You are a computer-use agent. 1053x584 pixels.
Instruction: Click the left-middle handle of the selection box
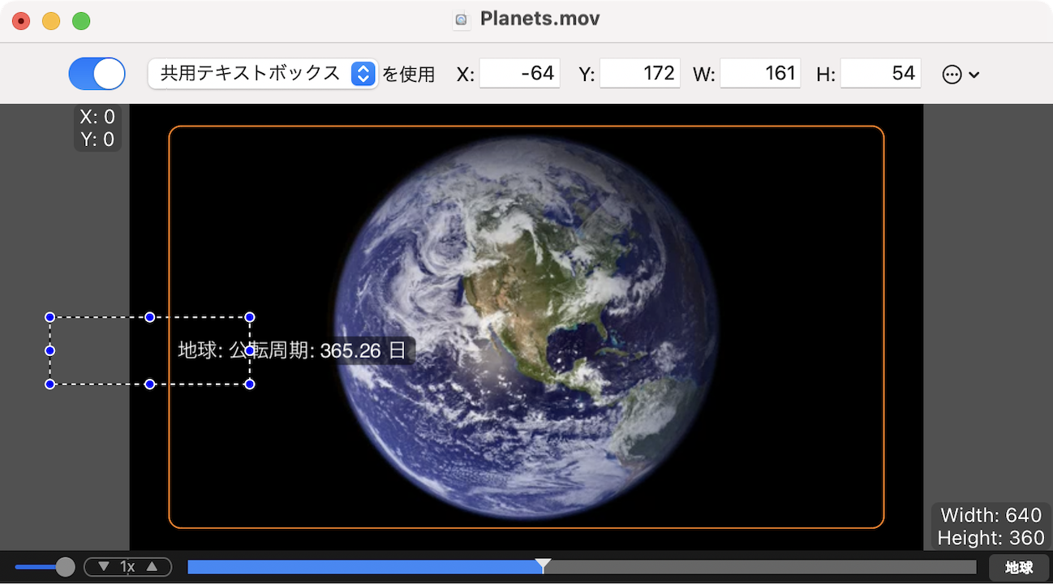click(x=49, y=350)
